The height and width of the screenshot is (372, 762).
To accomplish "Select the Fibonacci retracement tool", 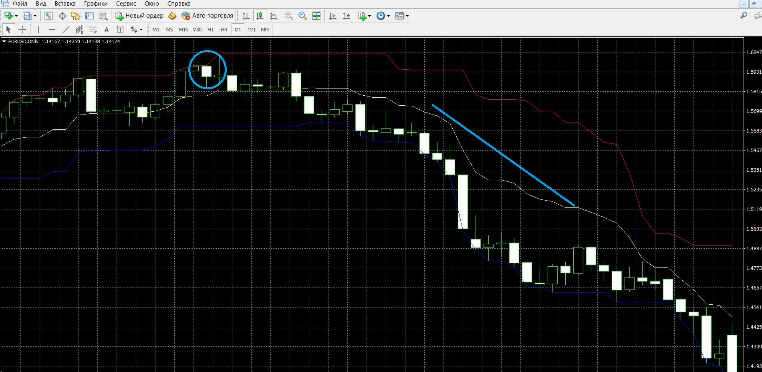I will pyautogui.click(x=93, y=29).
